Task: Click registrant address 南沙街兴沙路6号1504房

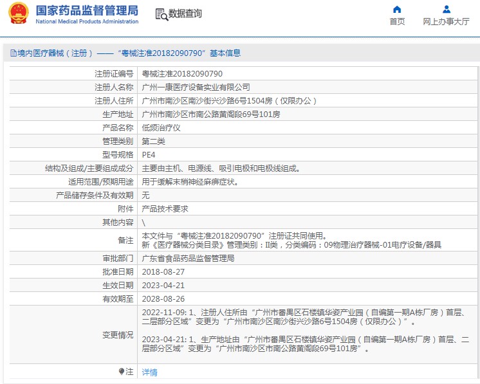Action: click(x=230, y=101)
